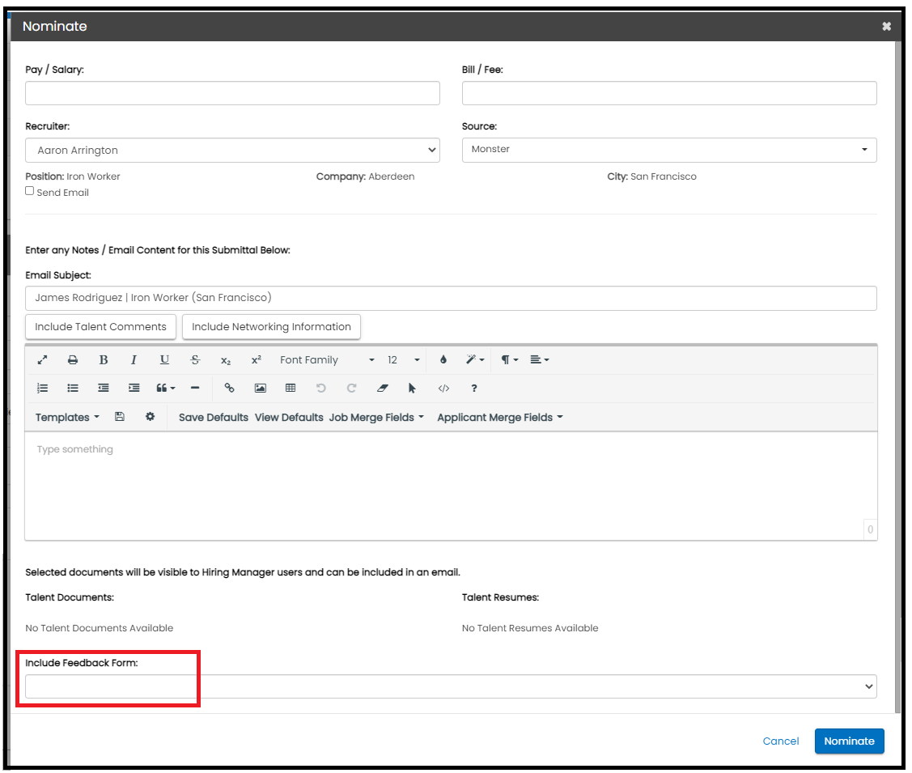Screen dimensions: 912x773
Task: Click View Defaults
Action: 289,418
